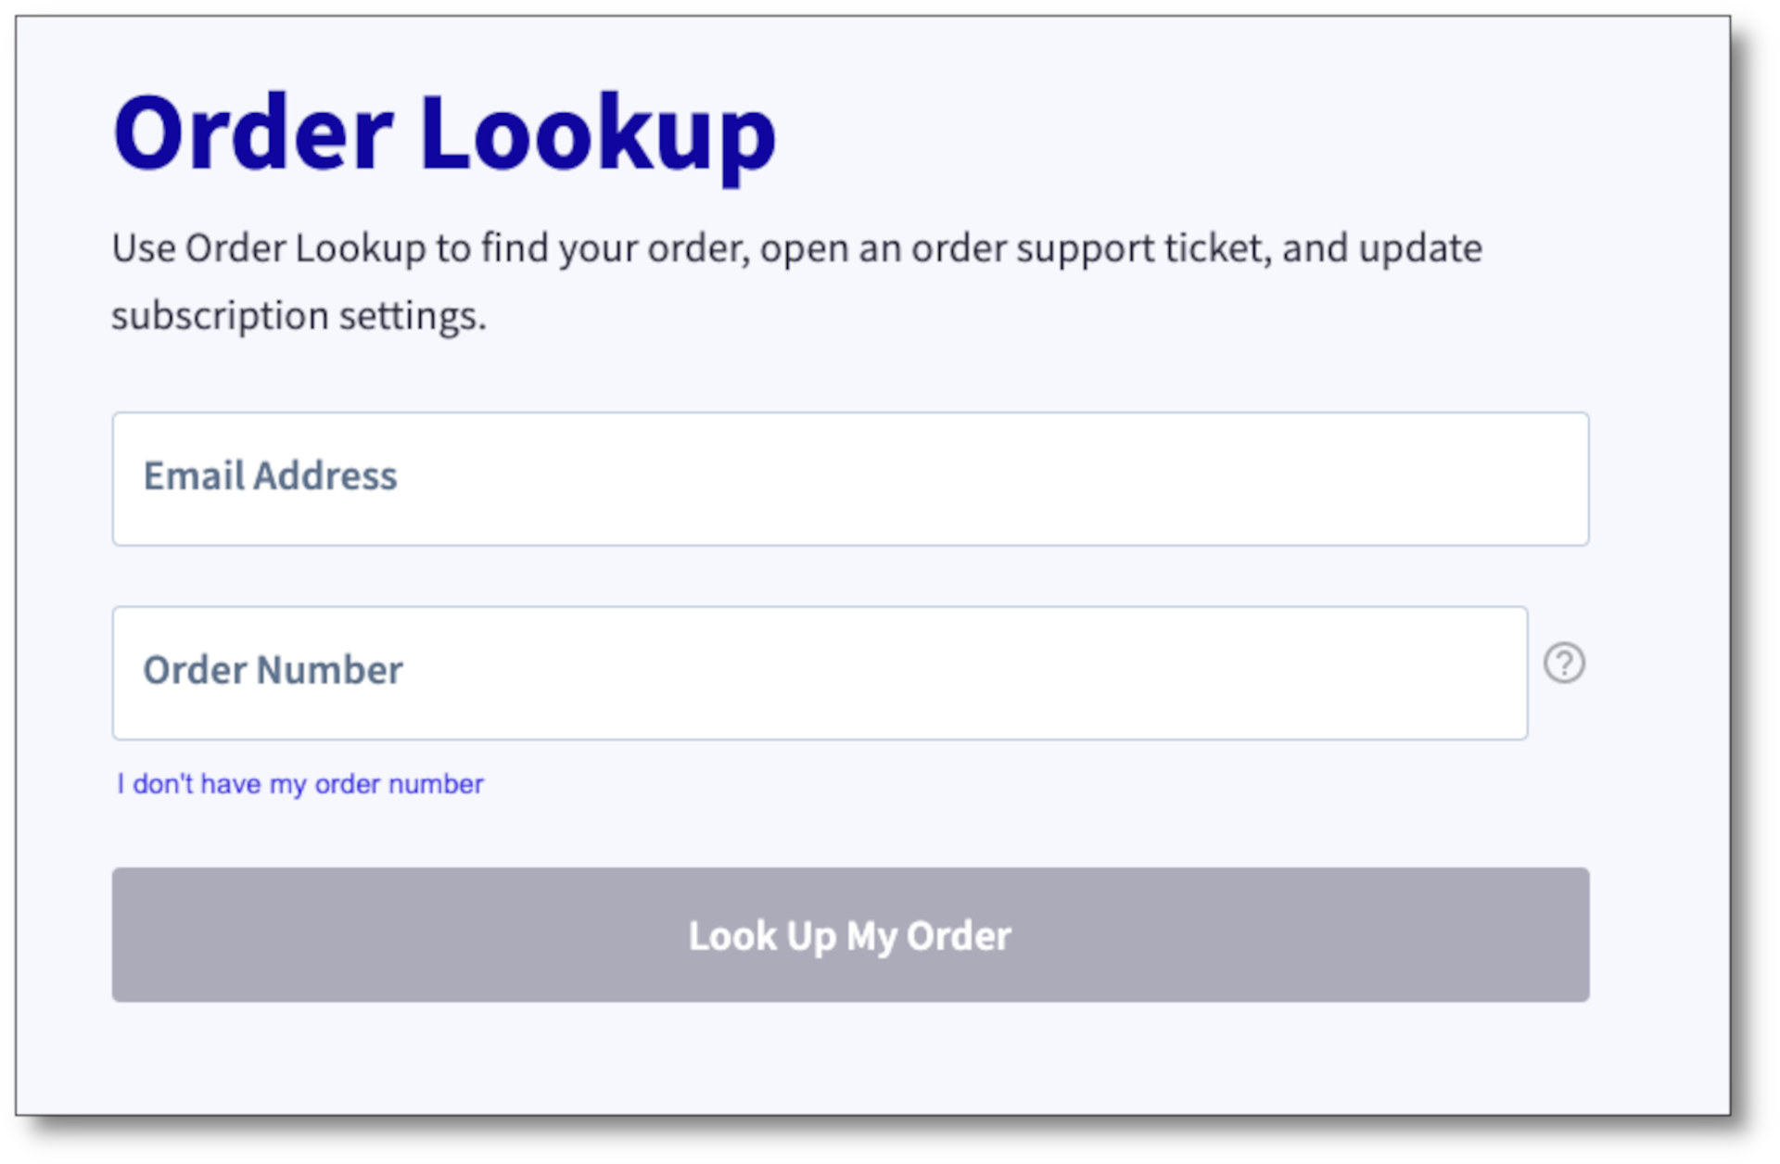Viewport: 1780px width, 1164px height.
Task: Click the gray order lookup submit button
Action: 850,935
